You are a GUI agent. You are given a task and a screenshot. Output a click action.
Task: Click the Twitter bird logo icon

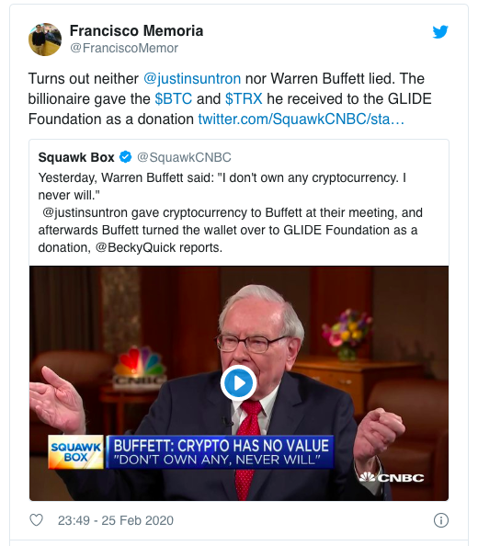(440, 31)
